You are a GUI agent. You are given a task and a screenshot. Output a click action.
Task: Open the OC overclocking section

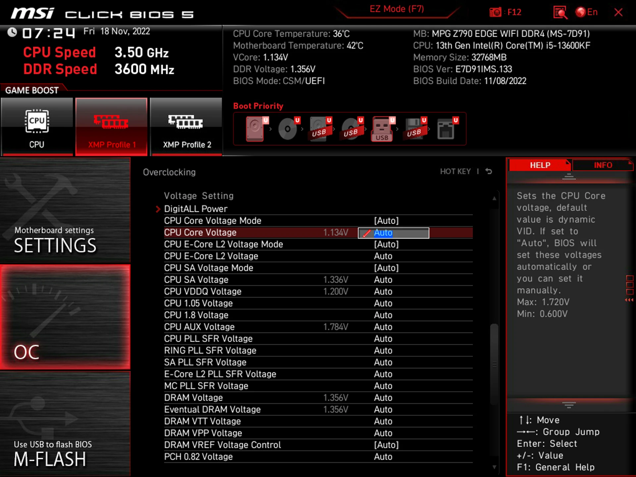click(65, 317)
